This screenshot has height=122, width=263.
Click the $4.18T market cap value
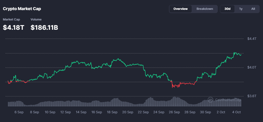tap(13, 27)
